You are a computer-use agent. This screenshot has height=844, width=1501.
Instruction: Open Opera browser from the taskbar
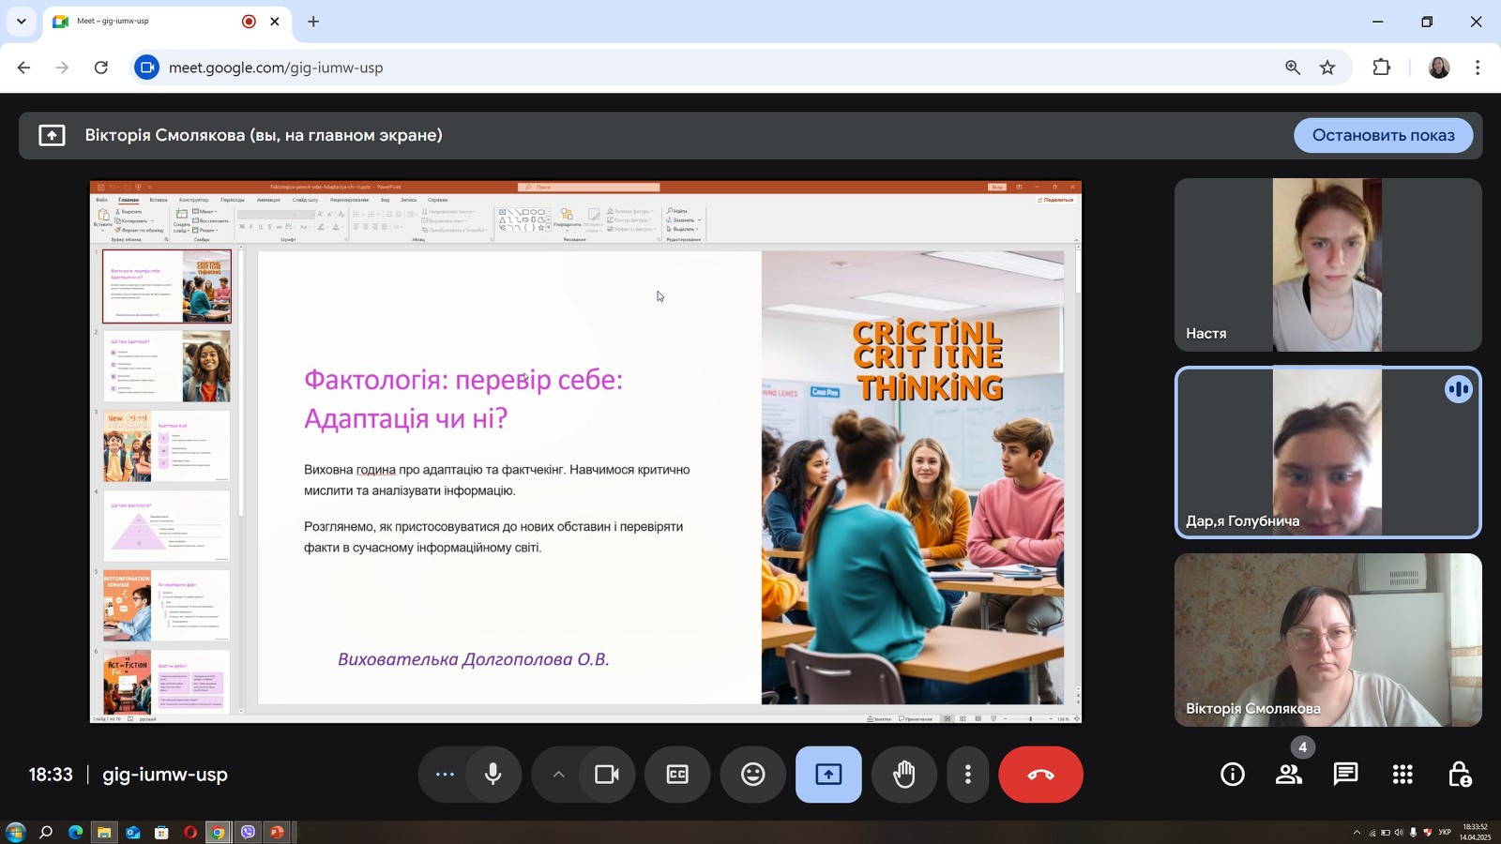click(x=190, y=833)
